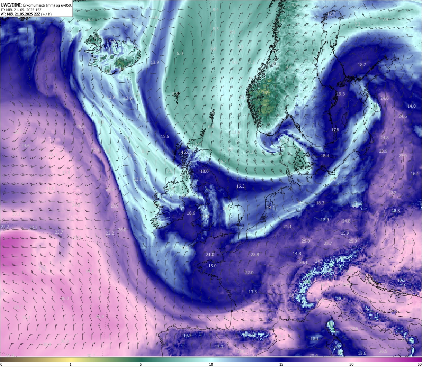Click the '13.3' value on the map
The width and height of the screenshot is (422, 367).
coord(253,292)
